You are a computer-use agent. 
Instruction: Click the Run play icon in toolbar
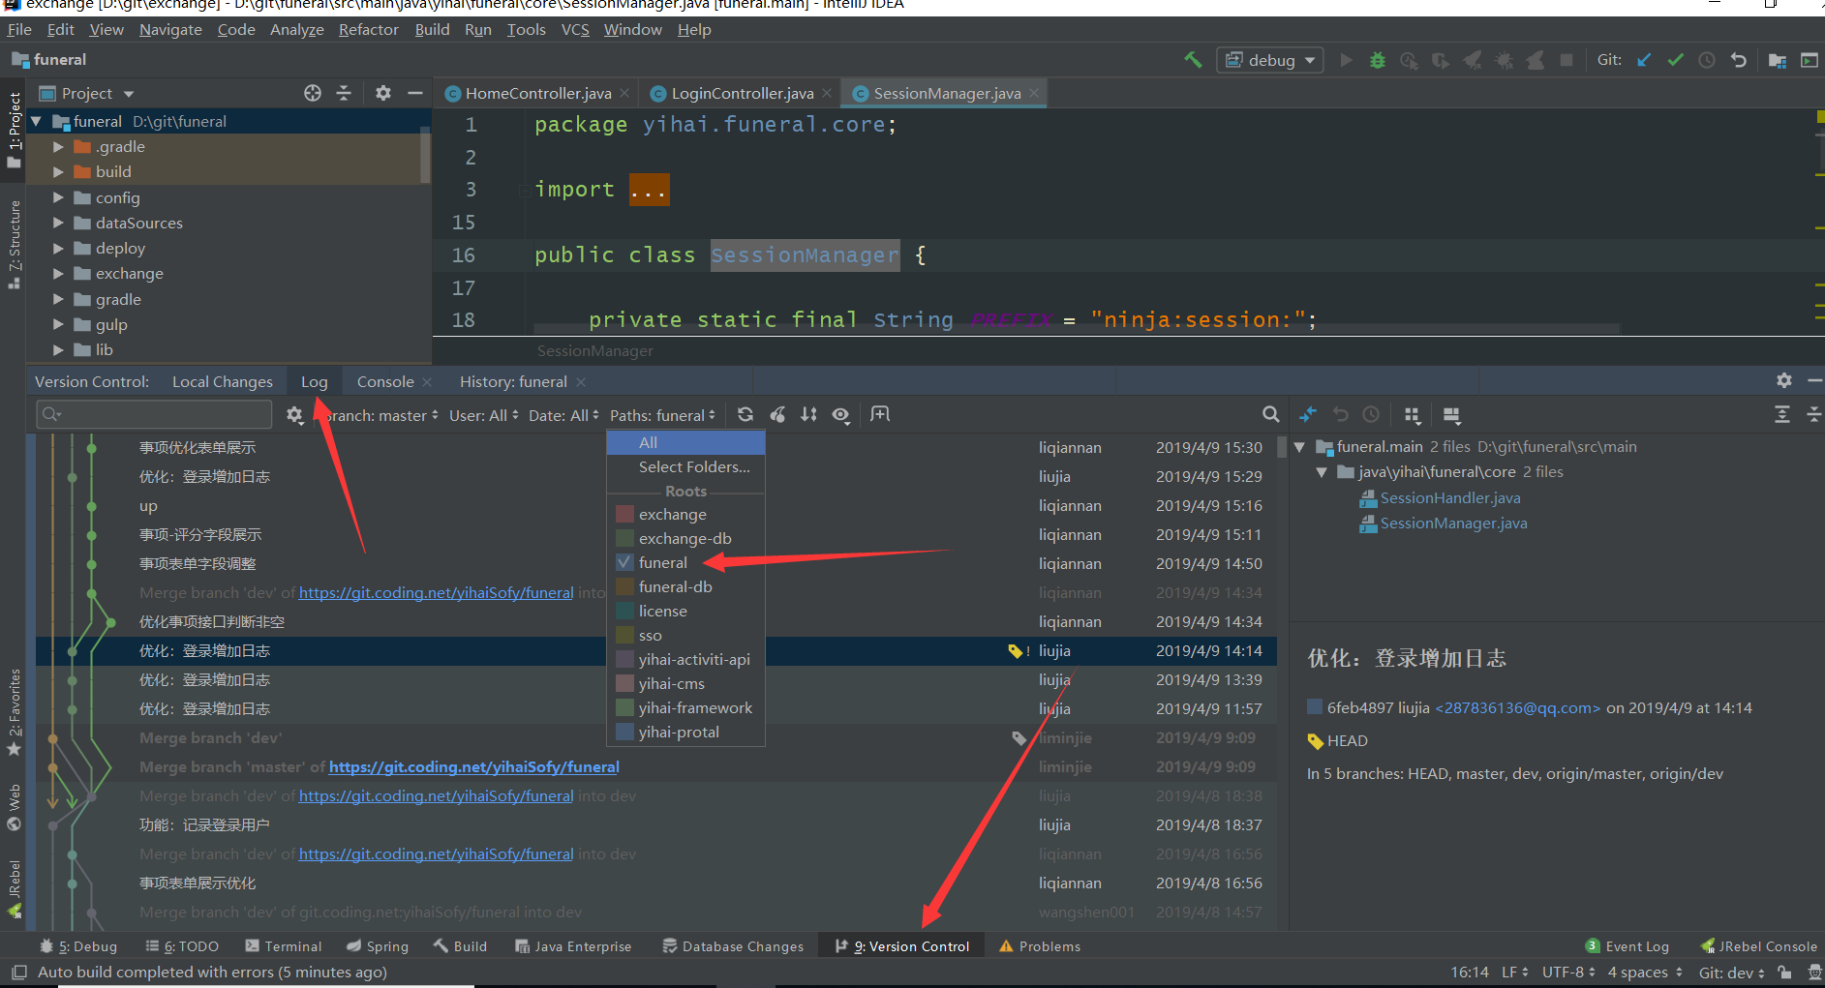1346,60
